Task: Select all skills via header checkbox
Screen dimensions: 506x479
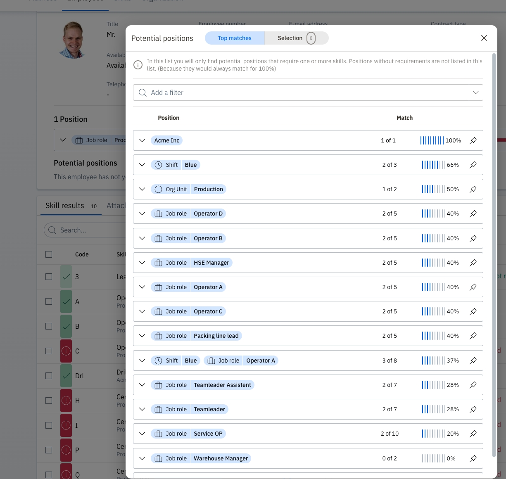Action: point(49,254)
